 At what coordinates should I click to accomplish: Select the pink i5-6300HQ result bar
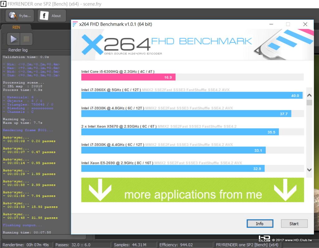coord(128,77)
